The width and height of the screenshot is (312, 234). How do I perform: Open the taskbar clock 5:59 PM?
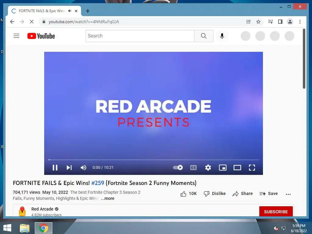point(299,226)
